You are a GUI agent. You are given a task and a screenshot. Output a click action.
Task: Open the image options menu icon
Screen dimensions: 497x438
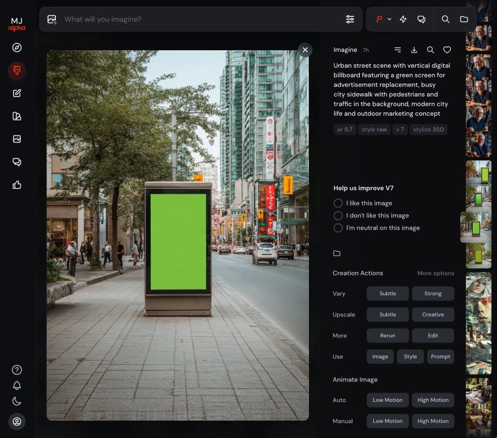[398, 50]
